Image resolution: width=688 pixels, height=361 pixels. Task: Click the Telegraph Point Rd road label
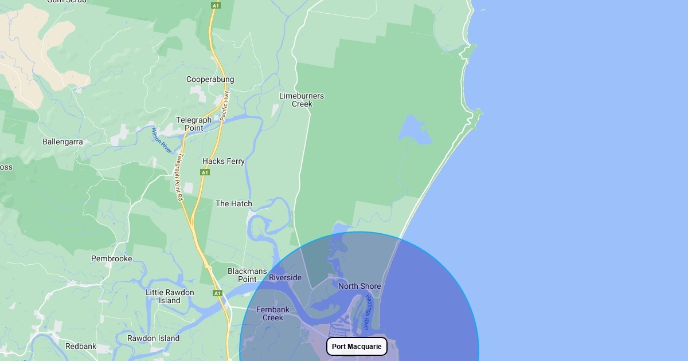point(179,176)
